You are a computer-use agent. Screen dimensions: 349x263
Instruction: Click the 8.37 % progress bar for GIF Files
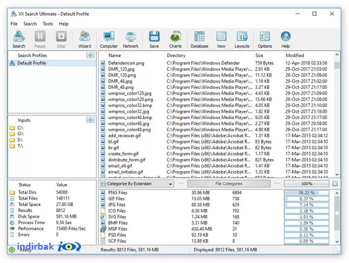[307, 199]
